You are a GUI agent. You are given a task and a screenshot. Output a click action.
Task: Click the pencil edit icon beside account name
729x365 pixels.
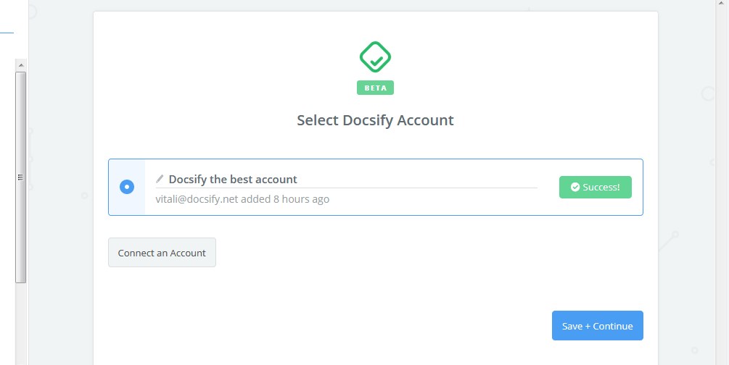[160, 179]
